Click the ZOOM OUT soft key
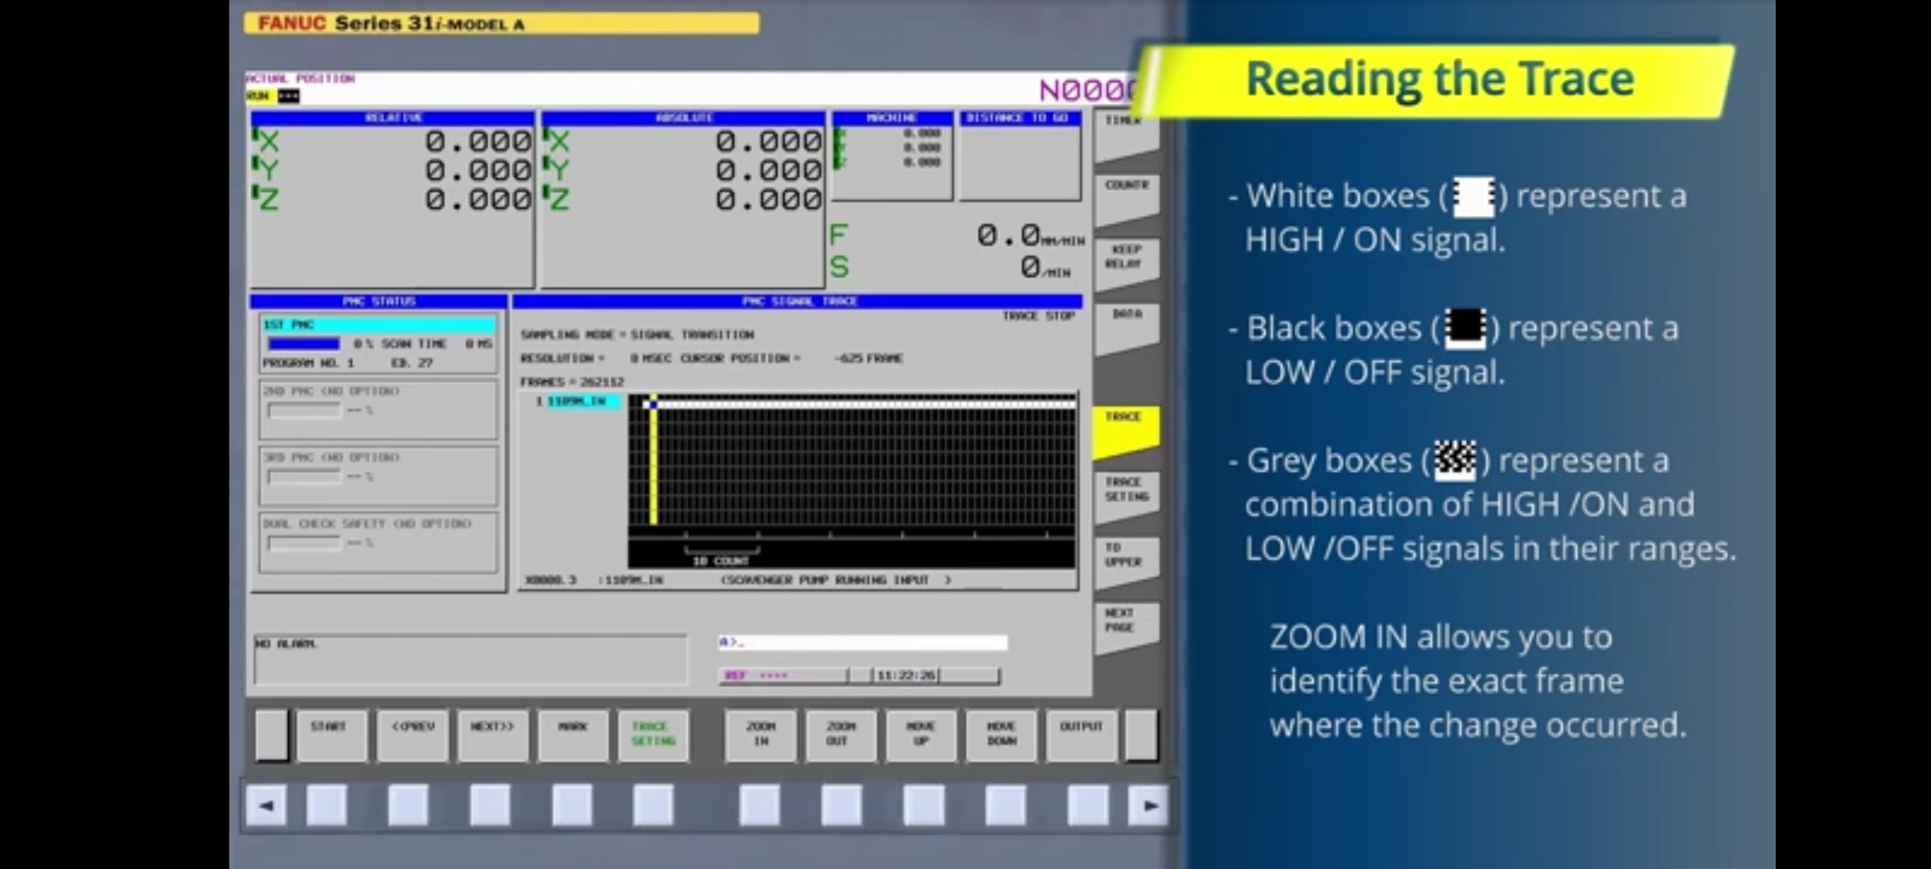This screenshot has width=1931, height=869. [841, 735]
